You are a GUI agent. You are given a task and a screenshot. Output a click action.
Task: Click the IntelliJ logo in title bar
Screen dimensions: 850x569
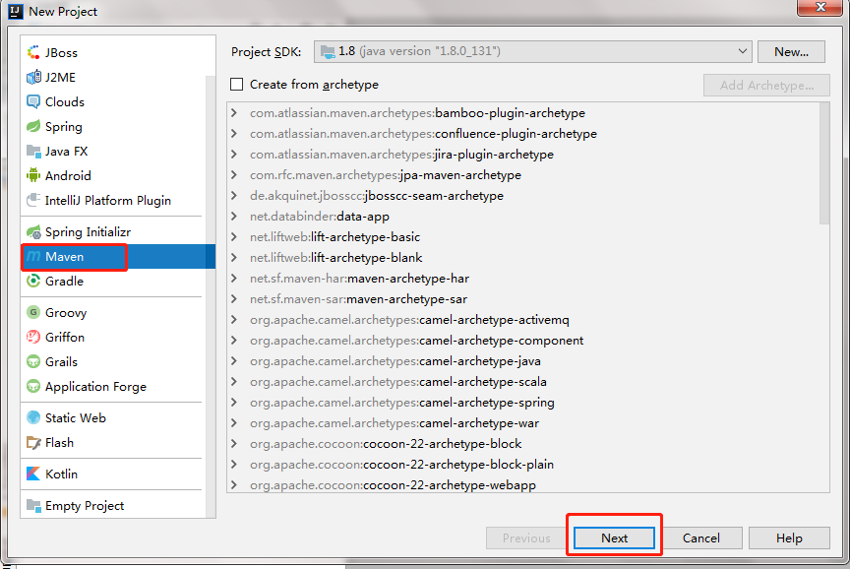point(16,11)
